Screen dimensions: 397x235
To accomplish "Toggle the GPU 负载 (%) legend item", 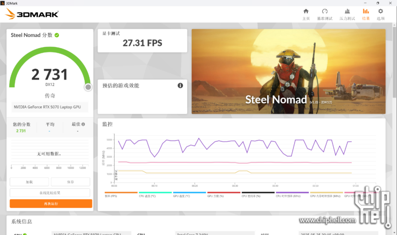I will [x=223, y=194].
